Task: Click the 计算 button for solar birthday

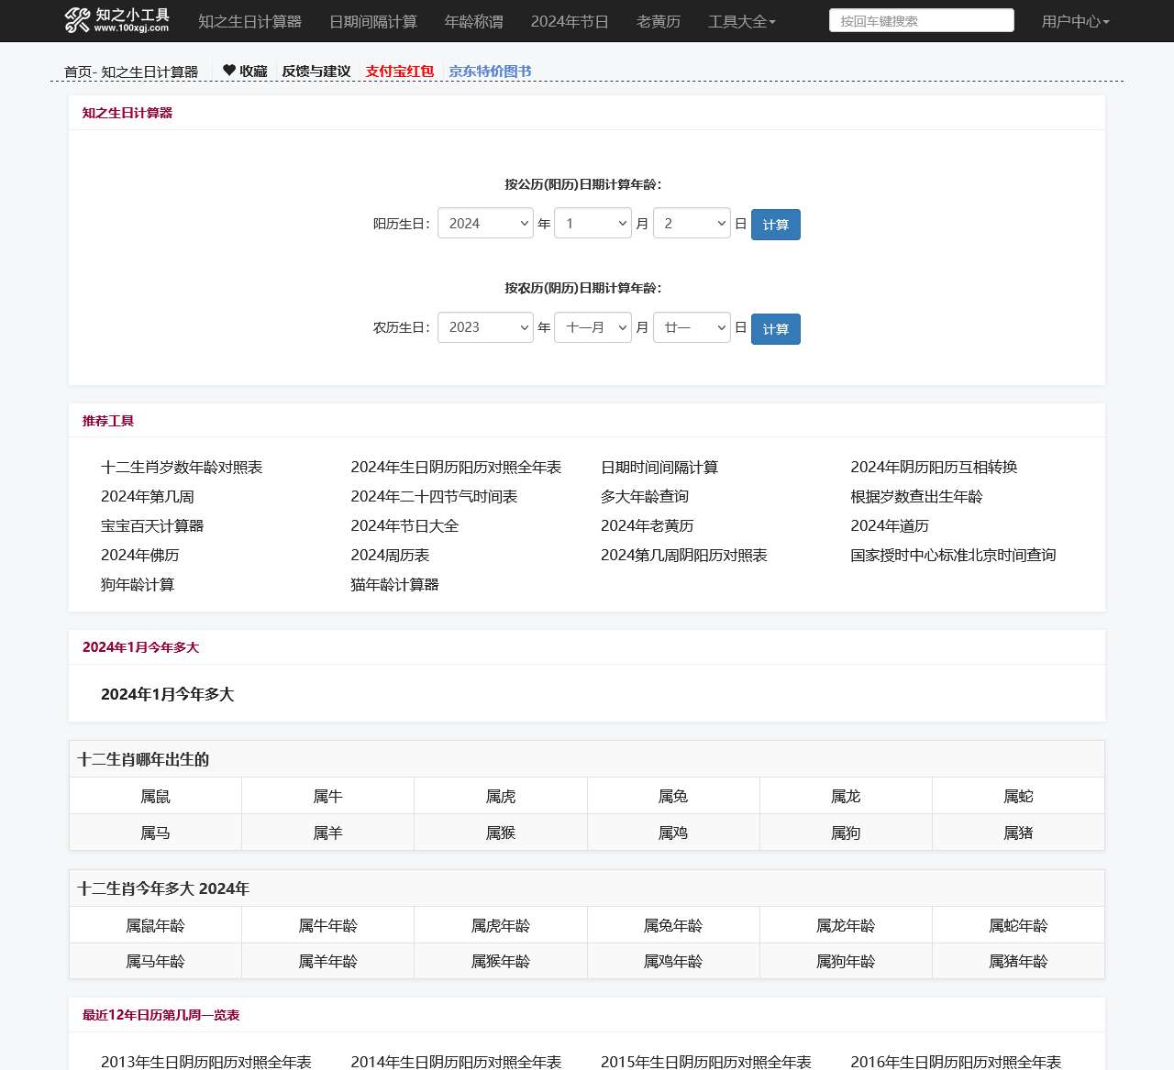Action: [776, 225]
